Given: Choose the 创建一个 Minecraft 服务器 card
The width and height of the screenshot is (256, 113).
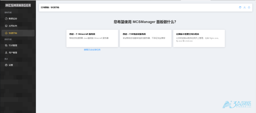Looking at the screenshot, I should pos(92,38).
